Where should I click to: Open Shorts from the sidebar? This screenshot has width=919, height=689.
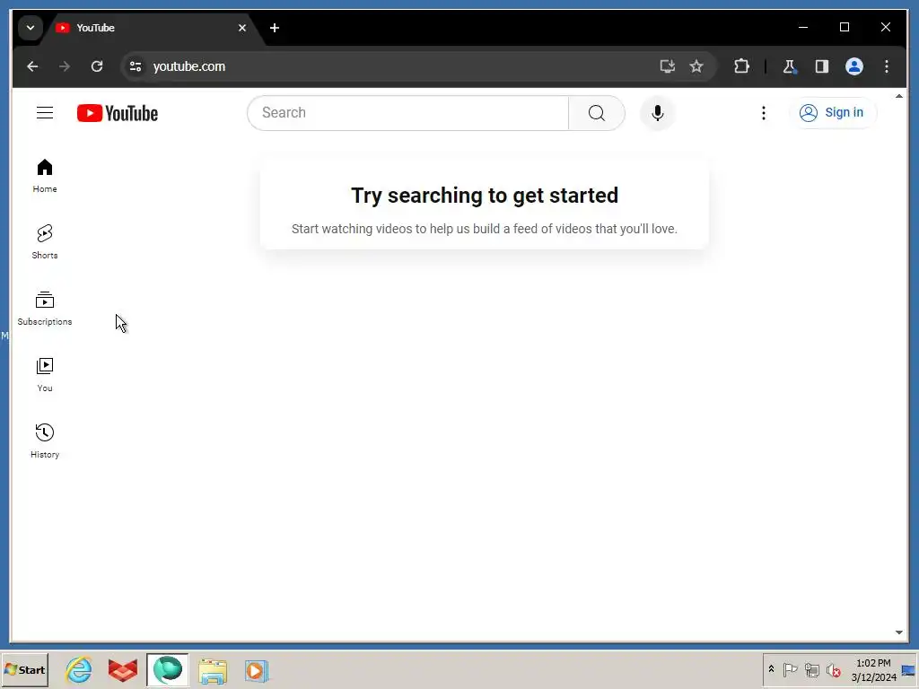click(x=45, y=241)
